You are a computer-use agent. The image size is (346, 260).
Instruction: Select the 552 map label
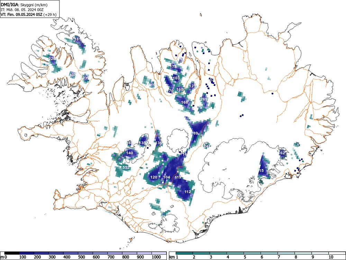(126, 167)
